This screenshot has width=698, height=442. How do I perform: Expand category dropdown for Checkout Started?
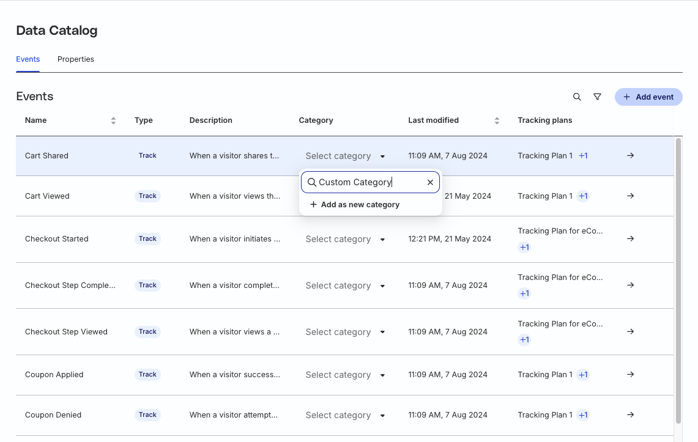point(345,239)
